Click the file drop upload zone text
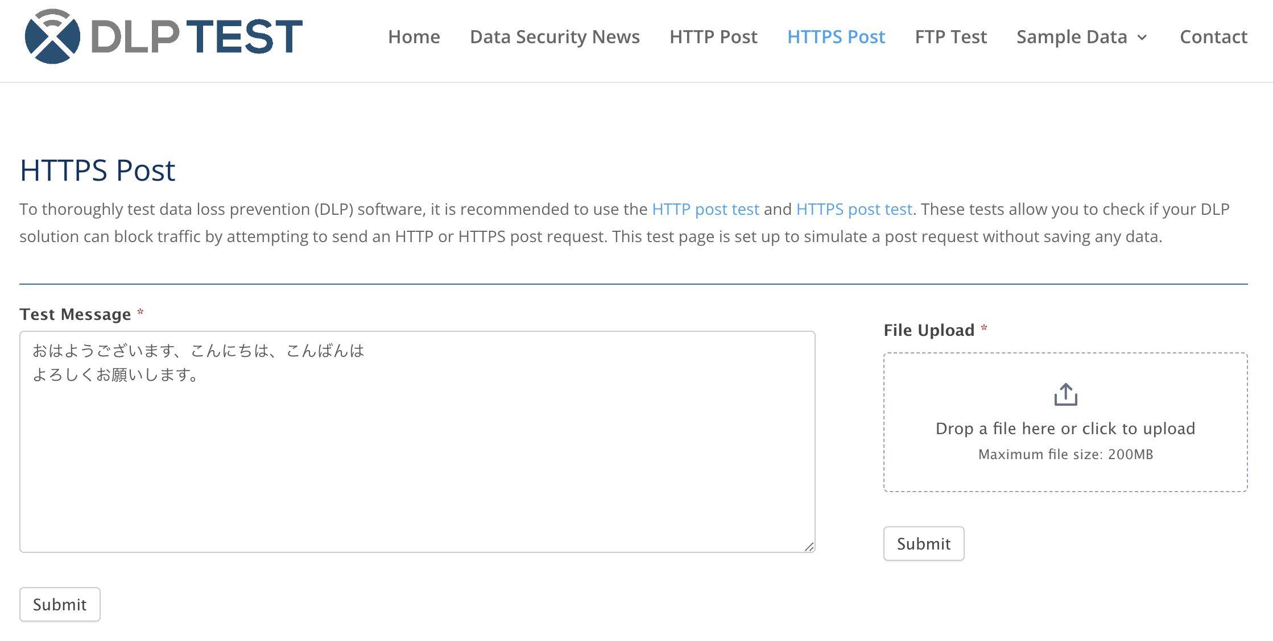The height and width of the screenshot is (641, 1273). (1065, 428)
